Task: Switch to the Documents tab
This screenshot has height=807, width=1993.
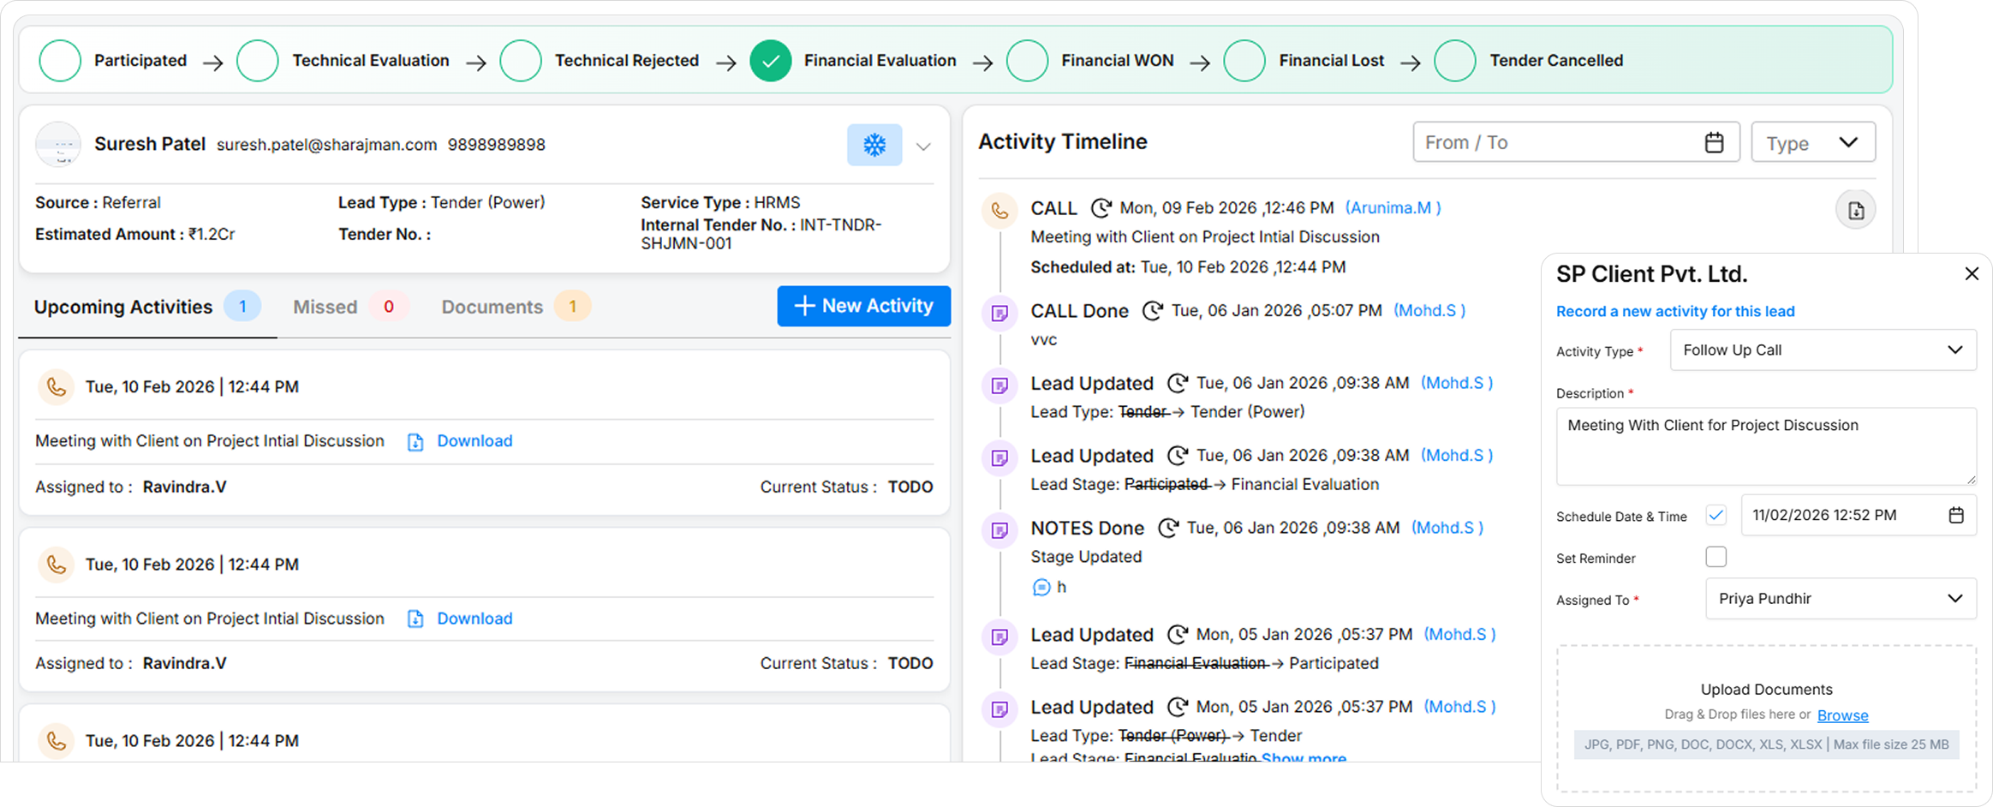Action: coord(492,307)
